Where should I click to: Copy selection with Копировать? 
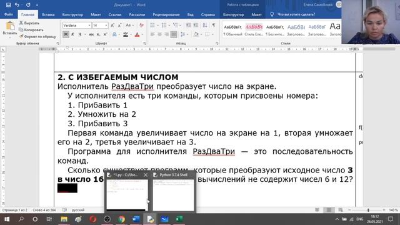31,30
